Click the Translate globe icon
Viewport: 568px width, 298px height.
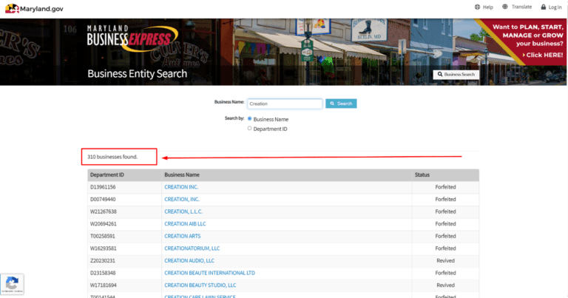point(505,7)
